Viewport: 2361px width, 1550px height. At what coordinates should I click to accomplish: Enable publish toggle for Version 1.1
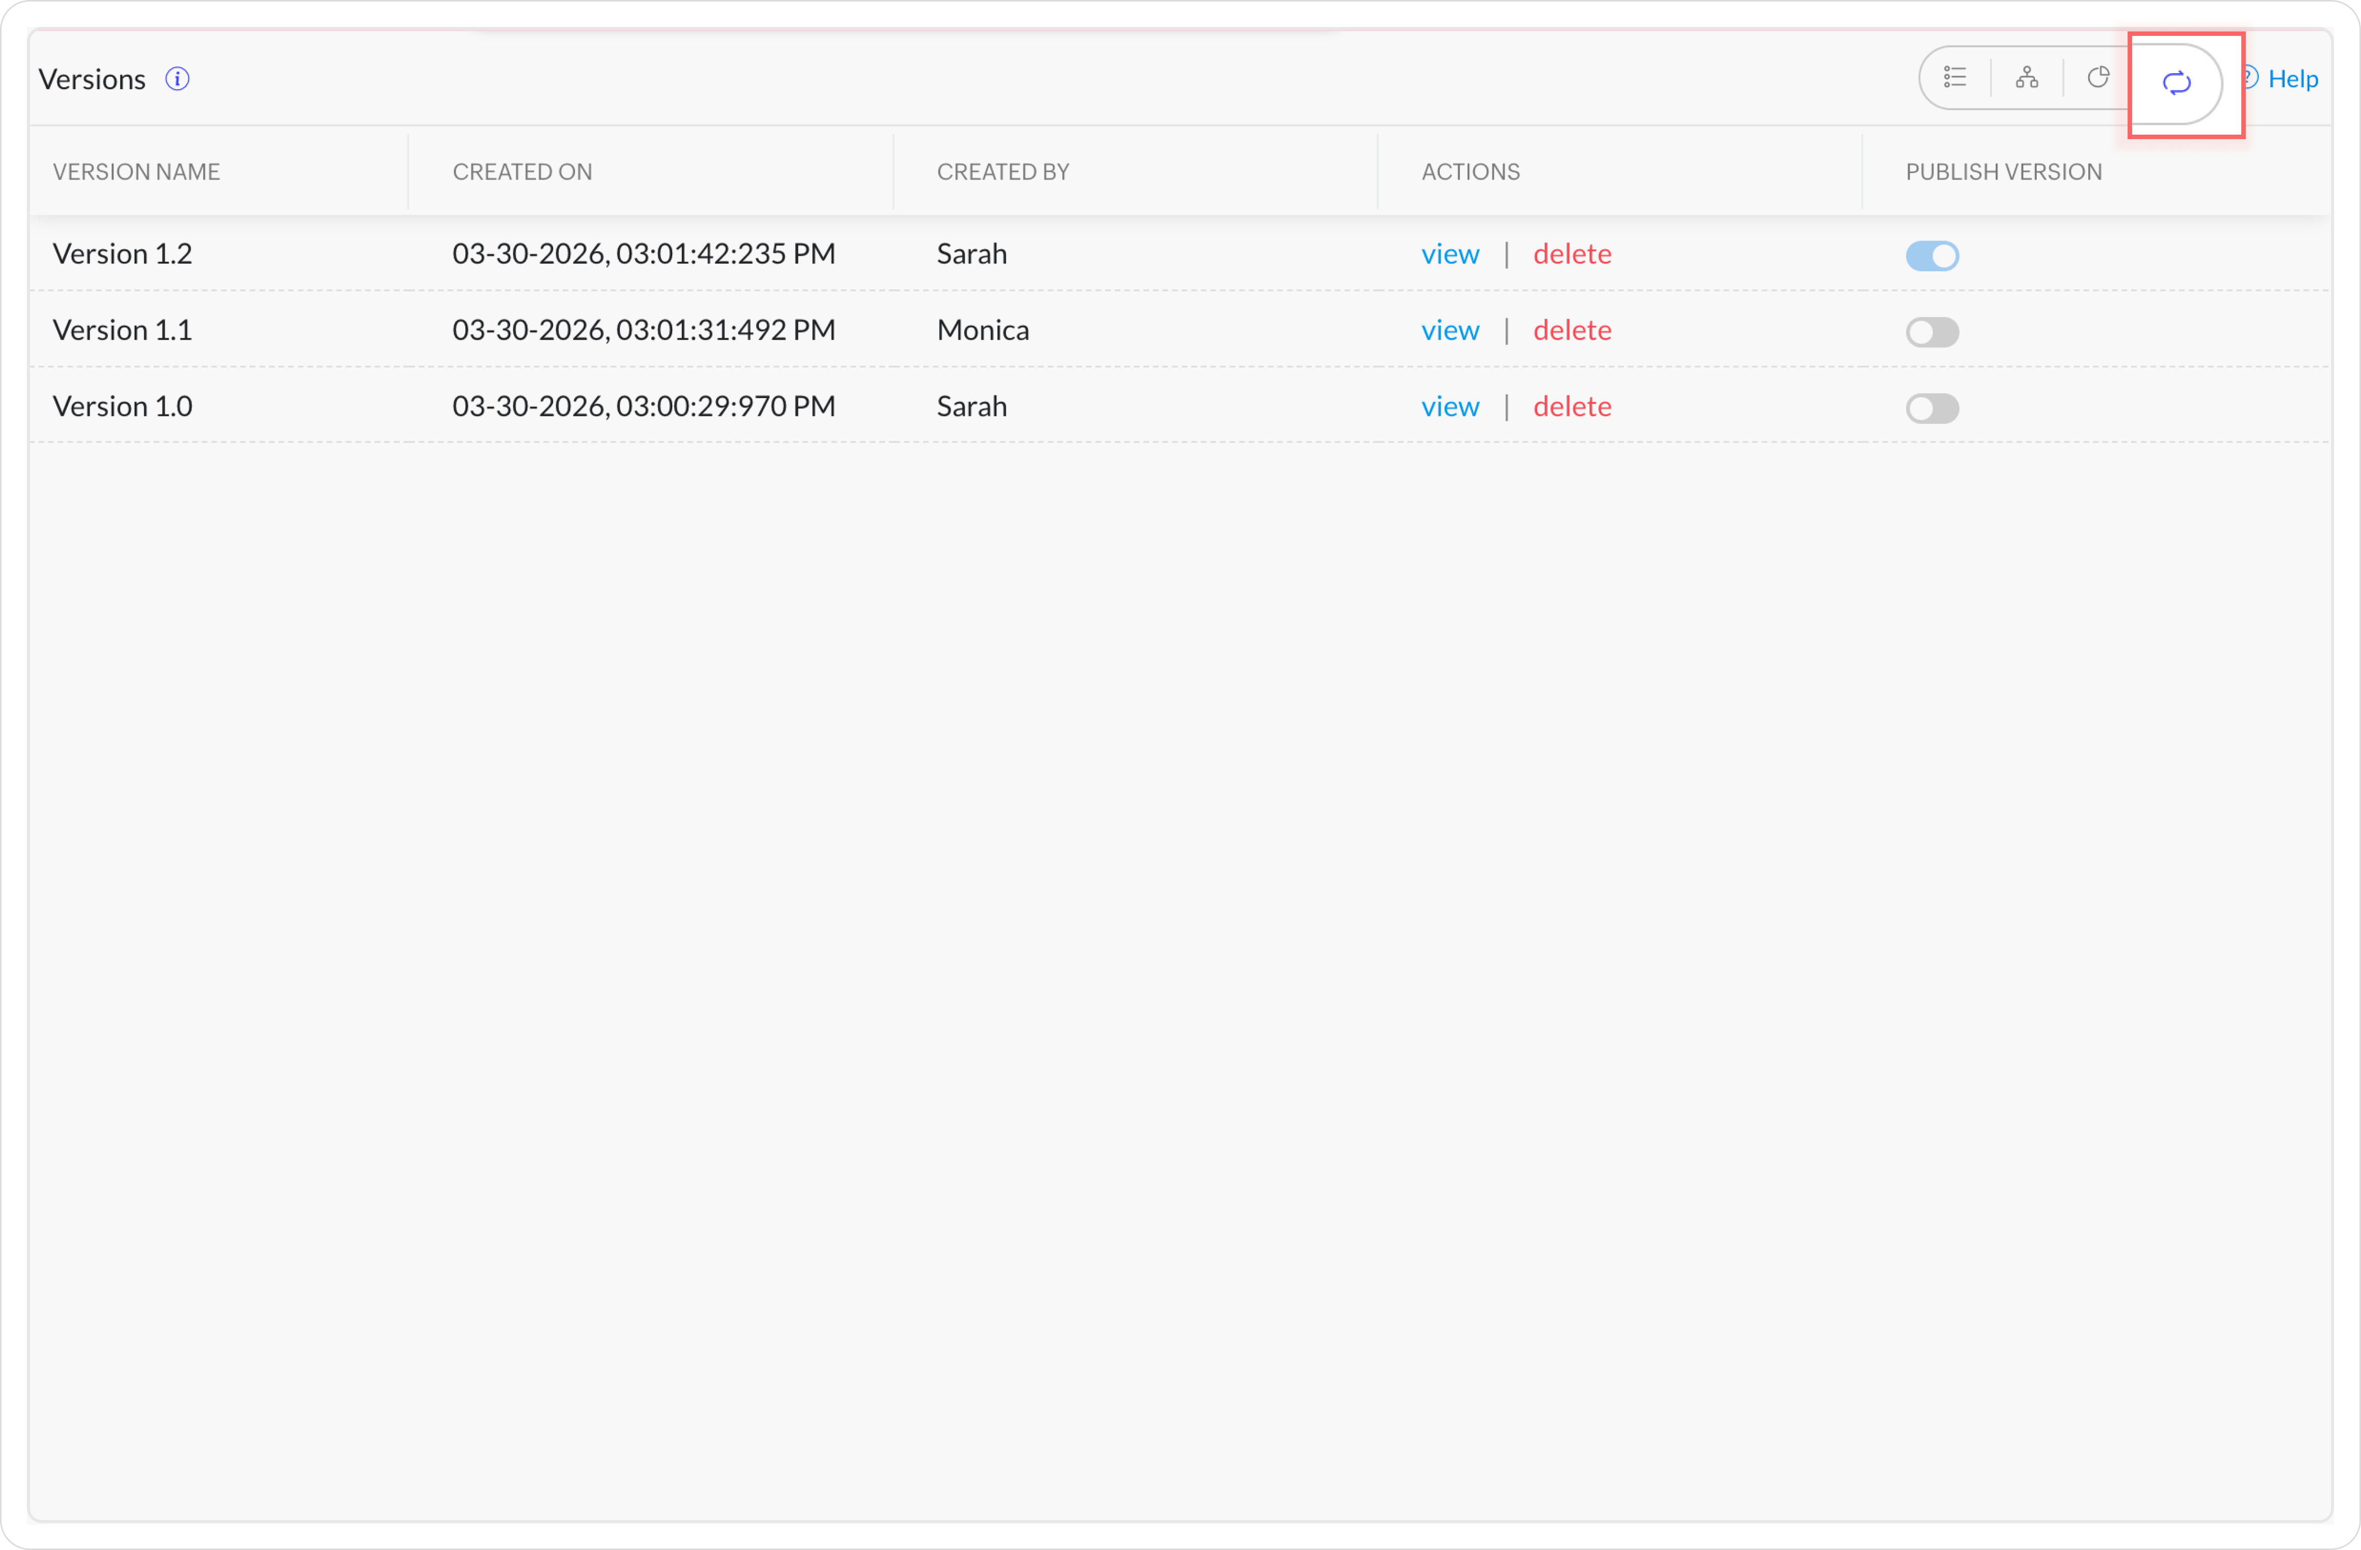pos(1932,332)
